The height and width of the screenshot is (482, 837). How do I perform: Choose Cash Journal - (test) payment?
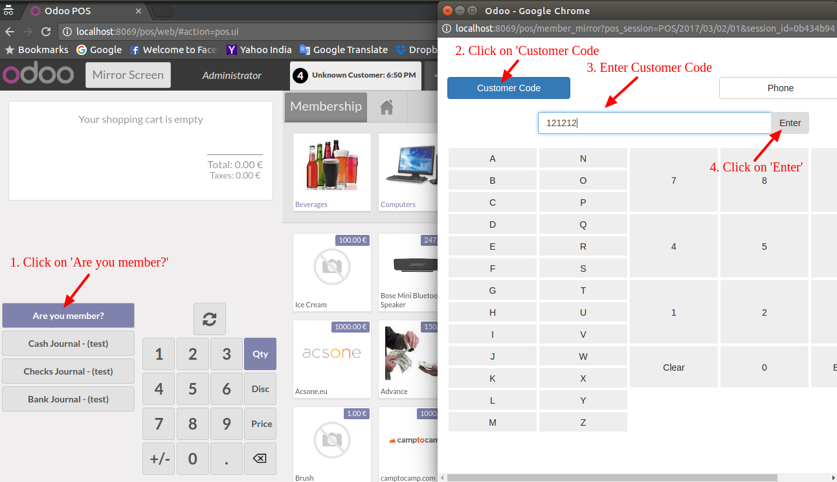tap(69, 344)
